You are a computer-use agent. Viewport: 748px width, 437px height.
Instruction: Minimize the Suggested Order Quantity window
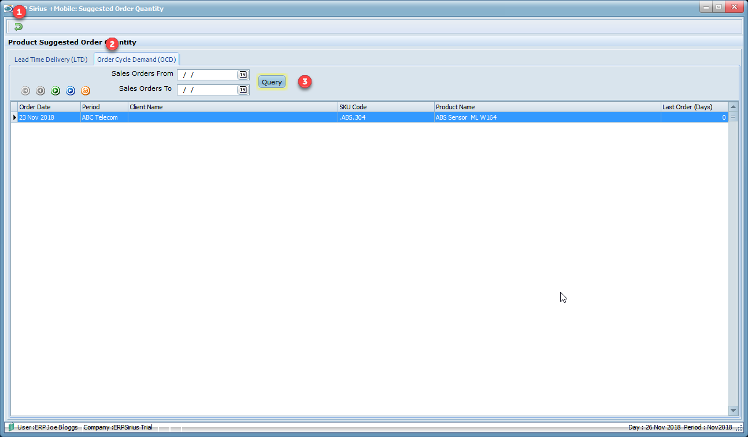pyautogui.click(x=706, y=7)
